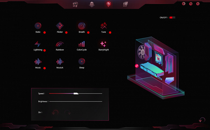Screen dimensions: 210x130
Task: Click the 'Speed :' label
Action: pyautogui.click(x=41, y=93)
